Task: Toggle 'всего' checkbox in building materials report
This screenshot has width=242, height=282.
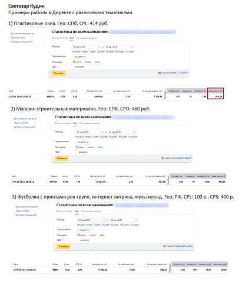Action: [x=77, y=147]
